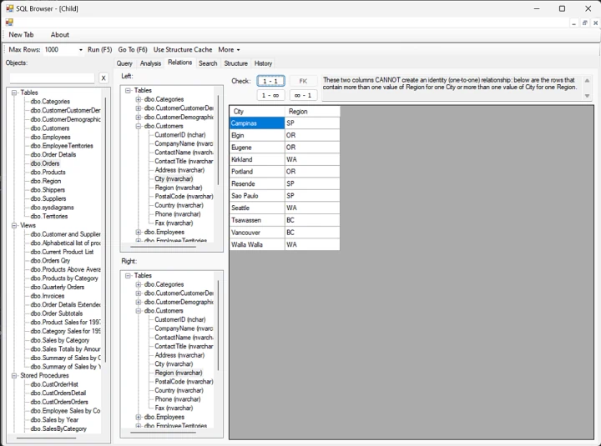601x446 pixels.
Task: Clear the Objects filter with X button
Action: (104, 78)
